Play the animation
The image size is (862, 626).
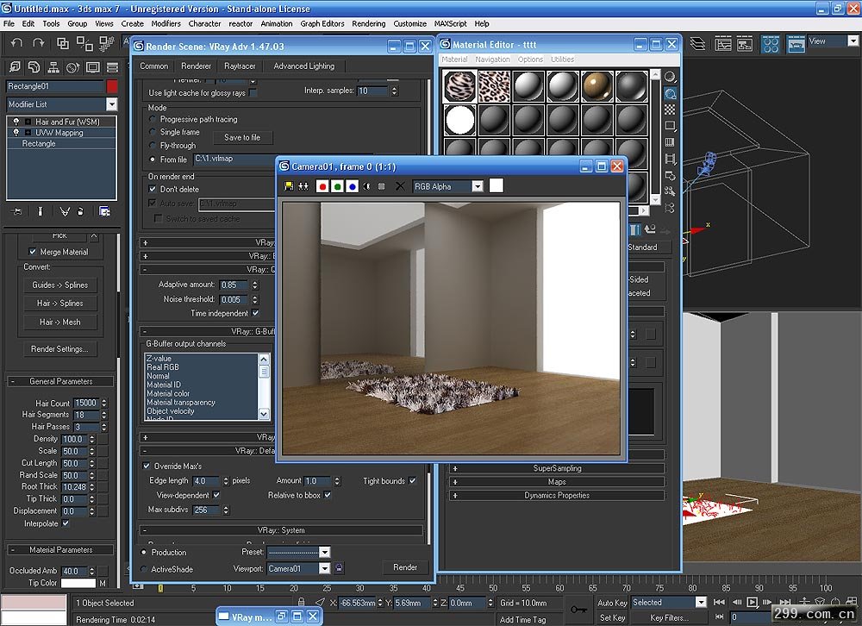[x=752, y=603]
